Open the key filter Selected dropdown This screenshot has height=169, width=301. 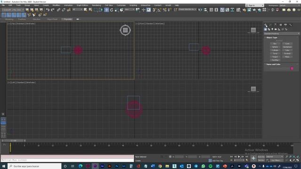pos(275,157)
